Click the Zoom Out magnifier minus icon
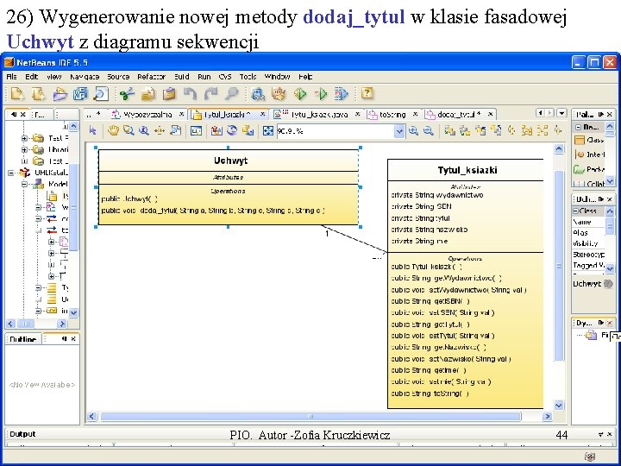Viewport: 621px width, 466px height. [x=428, y=130]
